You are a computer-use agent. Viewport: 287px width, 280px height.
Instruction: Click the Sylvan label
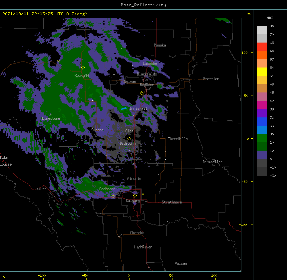130,81
